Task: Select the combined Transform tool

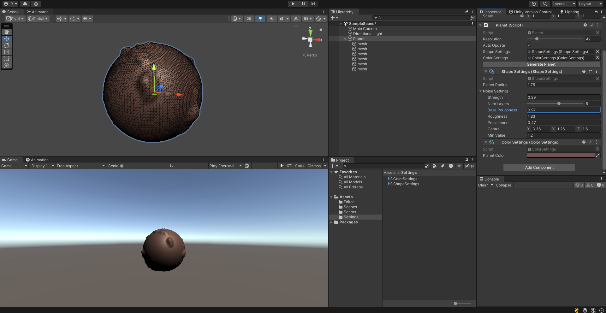Action: [7, 65]
